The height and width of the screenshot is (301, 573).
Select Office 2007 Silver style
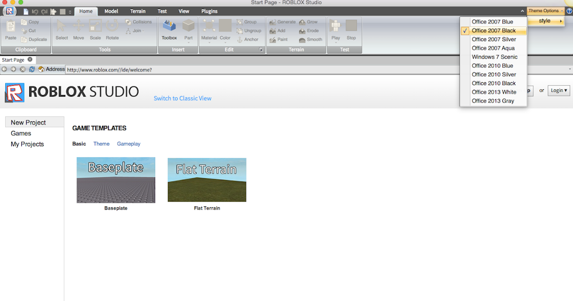click(x=493, y=39)
